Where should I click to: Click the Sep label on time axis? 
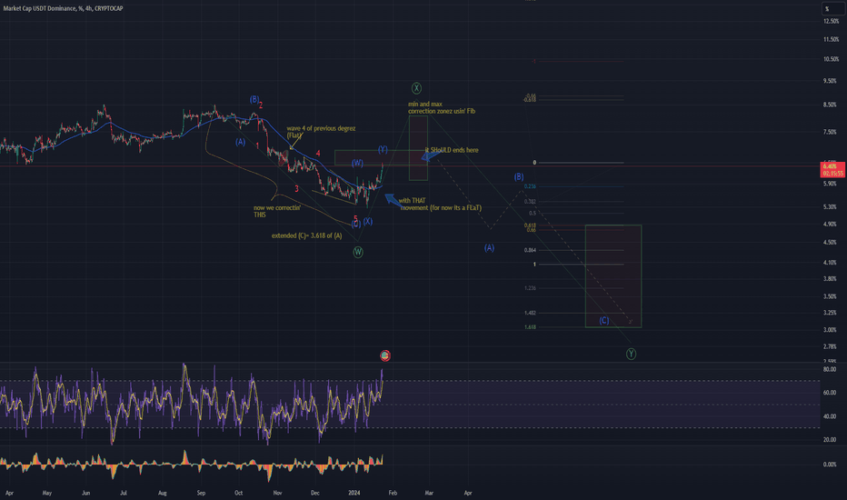pyautogui.click(x=201, y=493)
